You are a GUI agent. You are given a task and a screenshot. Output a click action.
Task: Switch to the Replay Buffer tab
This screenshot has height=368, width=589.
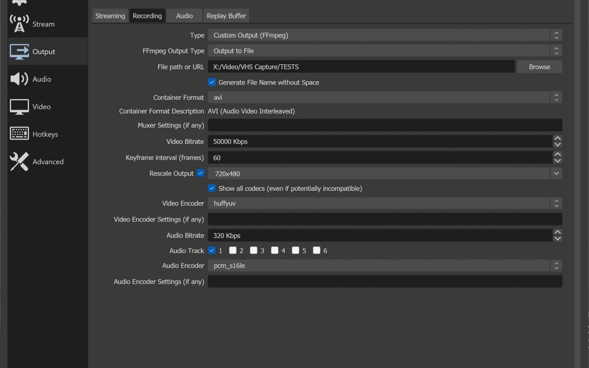[226, 16]
